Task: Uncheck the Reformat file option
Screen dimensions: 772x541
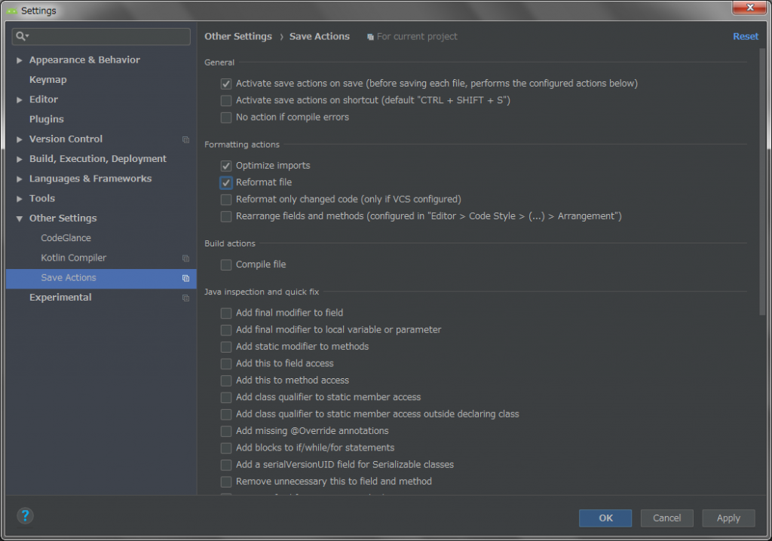Action: pos(226,182)
